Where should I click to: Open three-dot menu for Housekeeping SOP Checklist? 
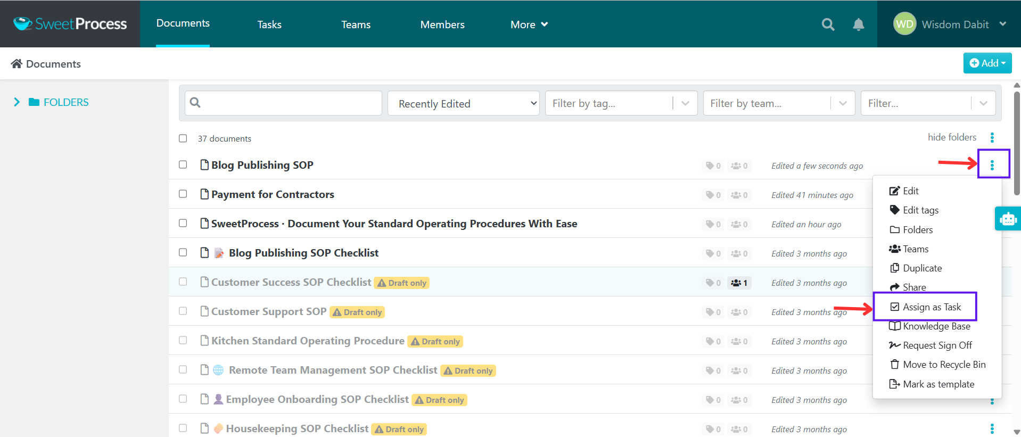coord(992,428)
